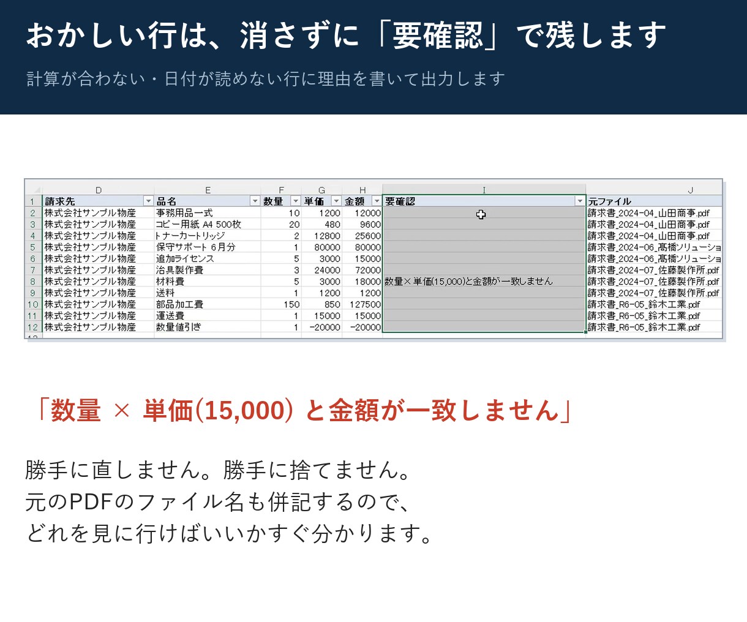
Task: Select column F header
Action: point(281,190)
